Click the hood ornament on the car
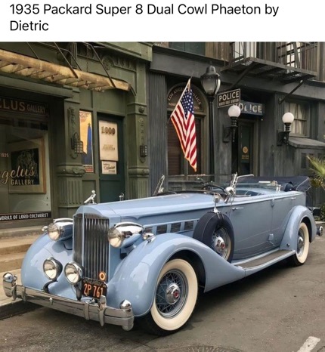 [x=91, y=197]
